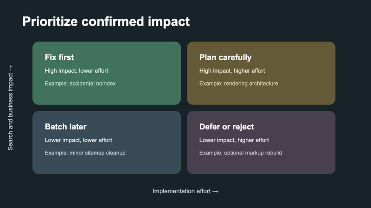371x208 pixels.
Task: Click 'Example: accidental noindex' text
Action: pos(80,84)
